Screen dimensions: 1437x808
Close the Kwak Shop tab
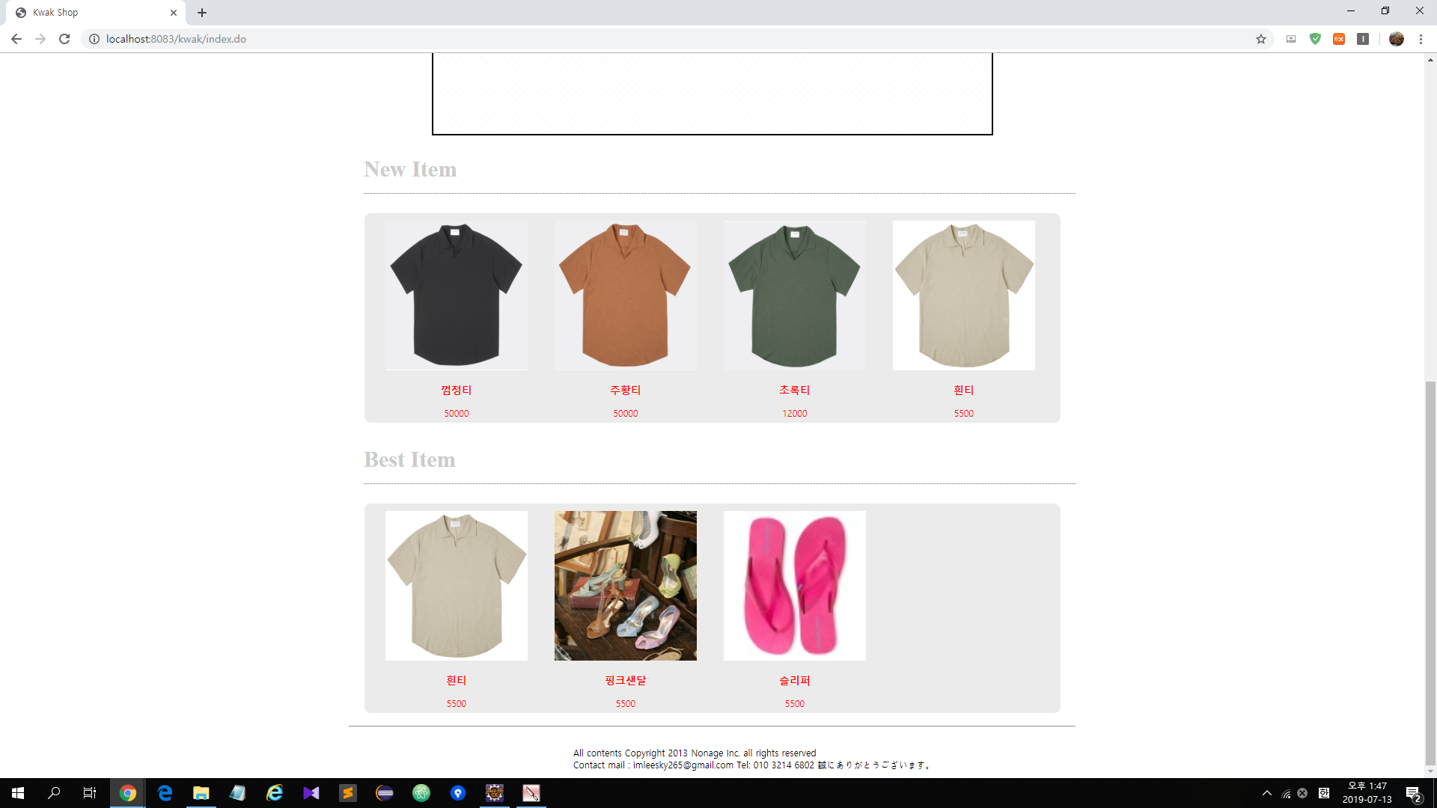(x=174, y=13)
